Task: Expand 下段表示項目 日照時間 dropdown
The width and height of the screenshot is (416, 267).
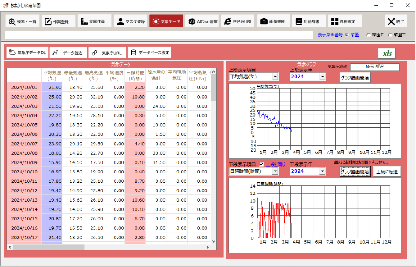Action: coord(275,171)
